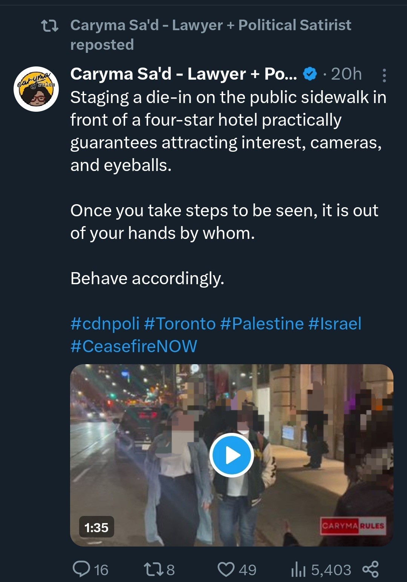Open the #Israel hashtag
This screenshot has width=407, height=582.
click(x=335, y=324)
